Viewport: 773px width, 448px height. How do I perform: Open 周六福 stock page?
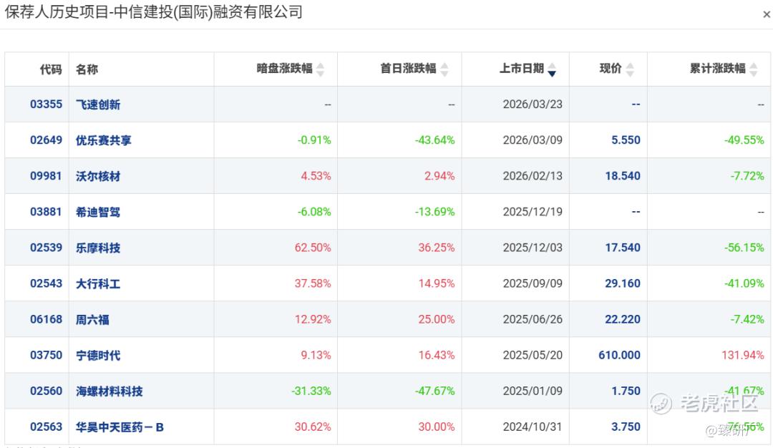click(x=92, y=320)
